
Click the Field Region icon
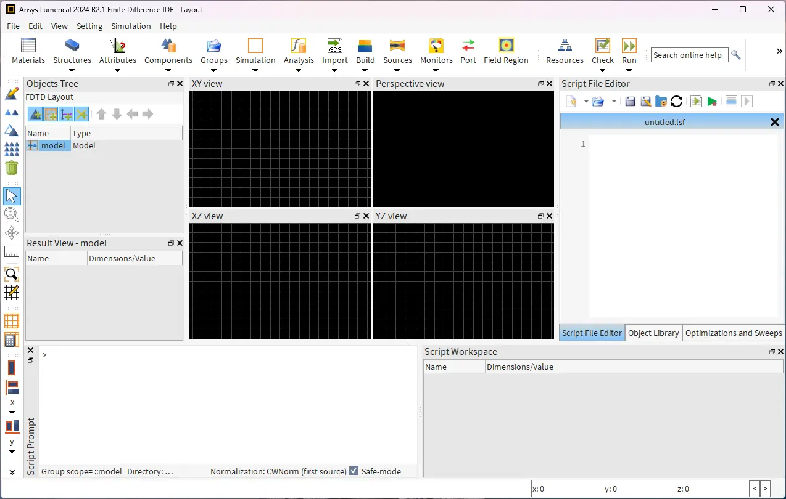click(506, 46)
